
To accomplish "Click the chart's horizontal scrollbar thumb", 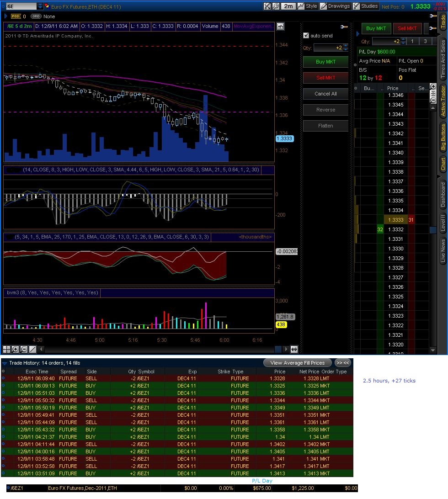I will pos(278,349).
